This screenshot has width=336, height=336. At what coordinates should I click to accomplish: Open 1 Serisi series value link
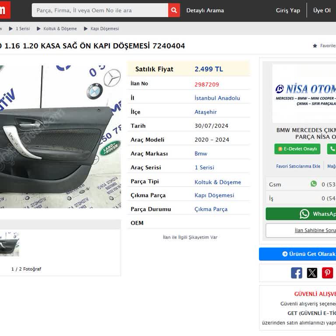pos(204,168)
